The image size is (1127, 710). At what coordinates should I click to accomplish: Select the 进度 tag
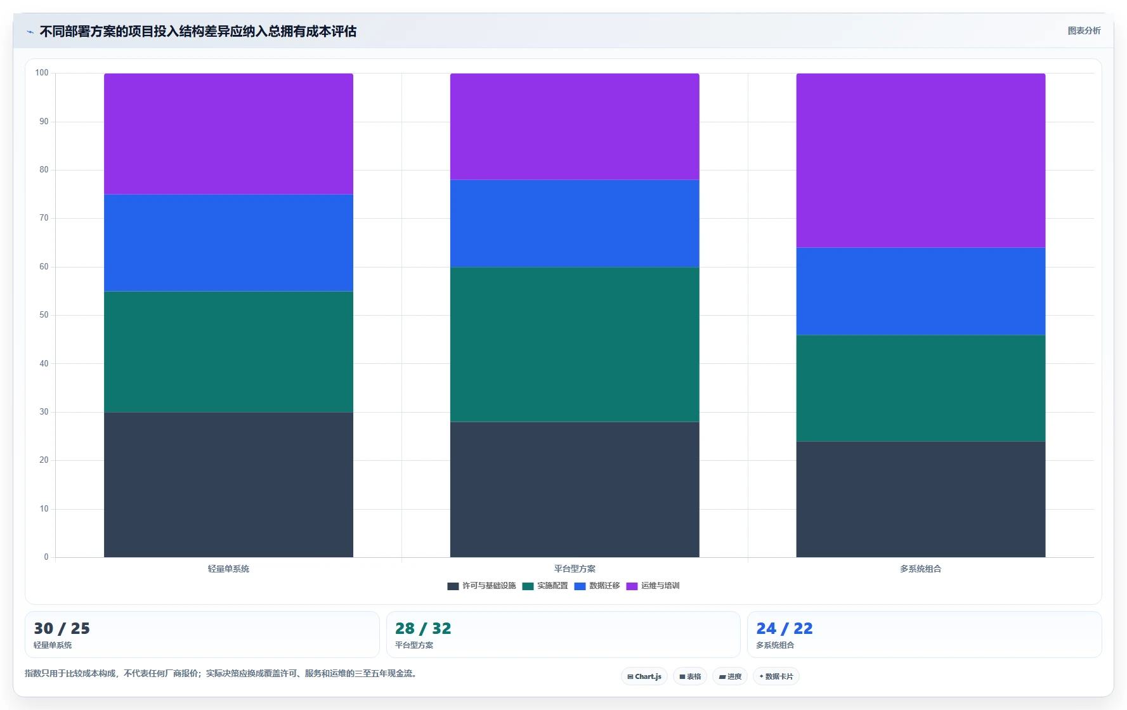click(x=730, y=676)
